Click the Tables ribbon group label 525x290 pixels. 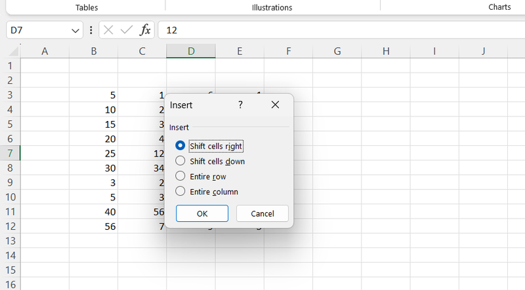click(x=87, y=7)
